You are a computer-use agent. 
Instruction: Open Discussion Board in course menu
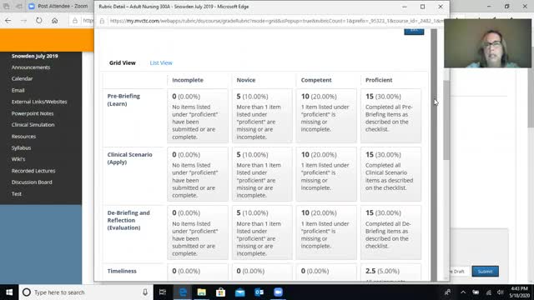click(x=32, y=182)
